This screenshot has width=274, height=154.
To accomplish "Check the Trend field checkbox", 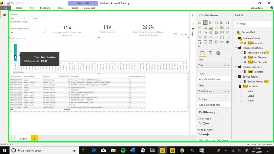I will [x=242, y=100].
